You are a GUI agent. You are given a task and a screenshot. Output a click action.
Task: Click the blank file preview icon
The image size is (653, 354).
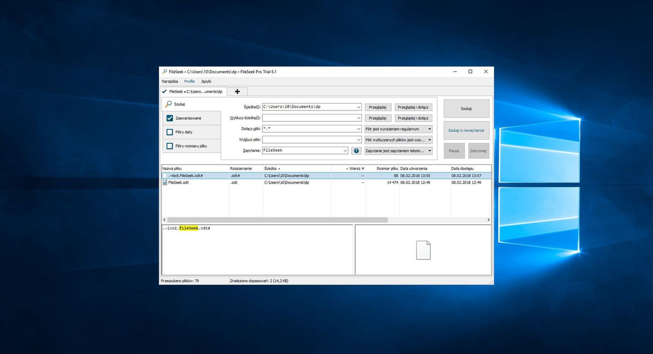pos(423,250)
